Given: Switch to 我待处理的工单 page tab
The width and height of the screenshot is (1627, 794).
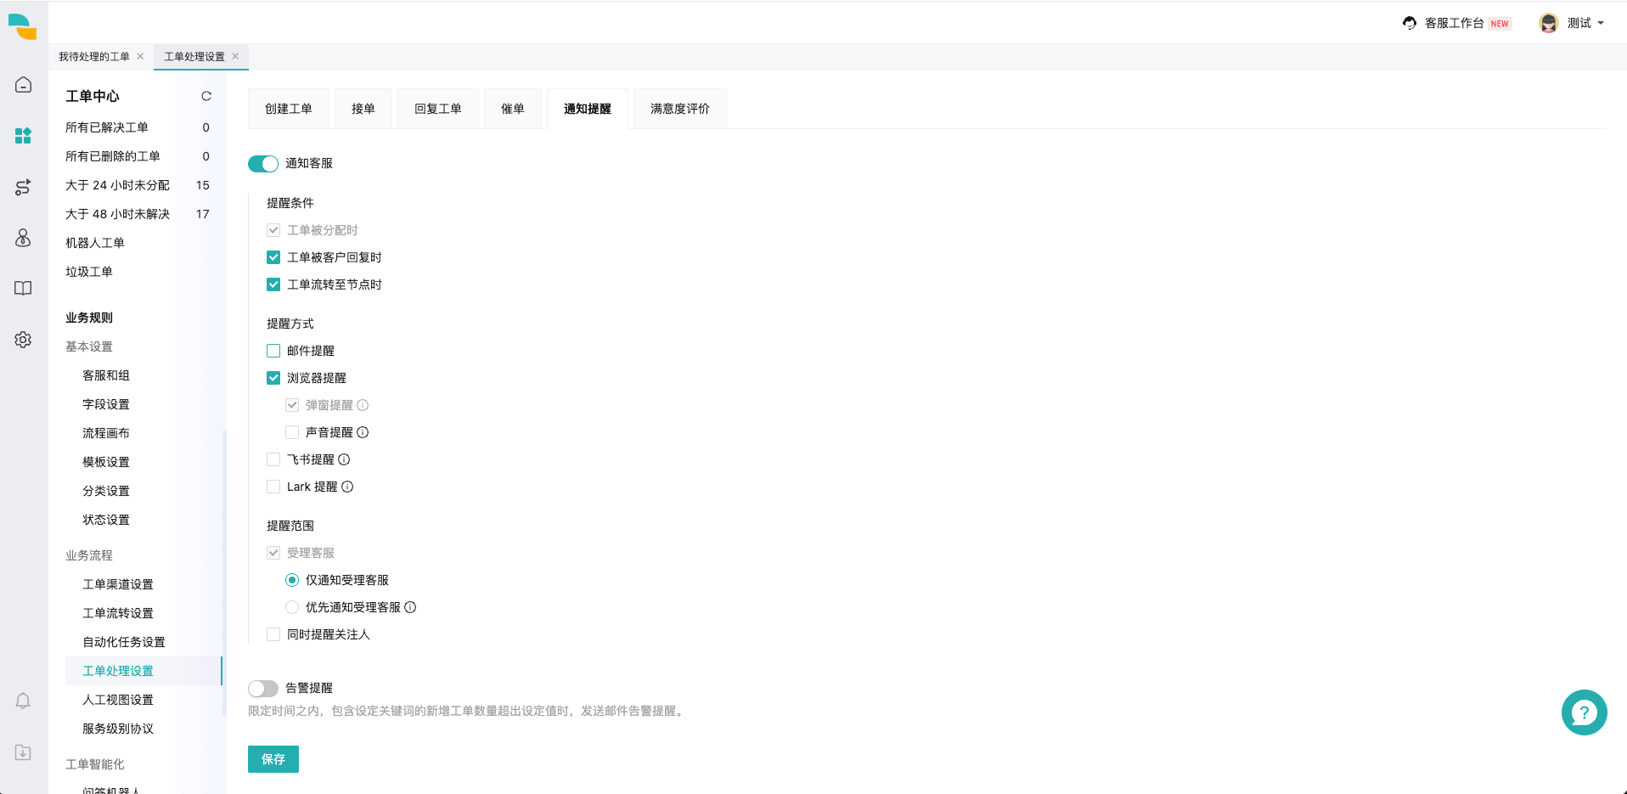Looking at the screenshot, I should 94,56.
